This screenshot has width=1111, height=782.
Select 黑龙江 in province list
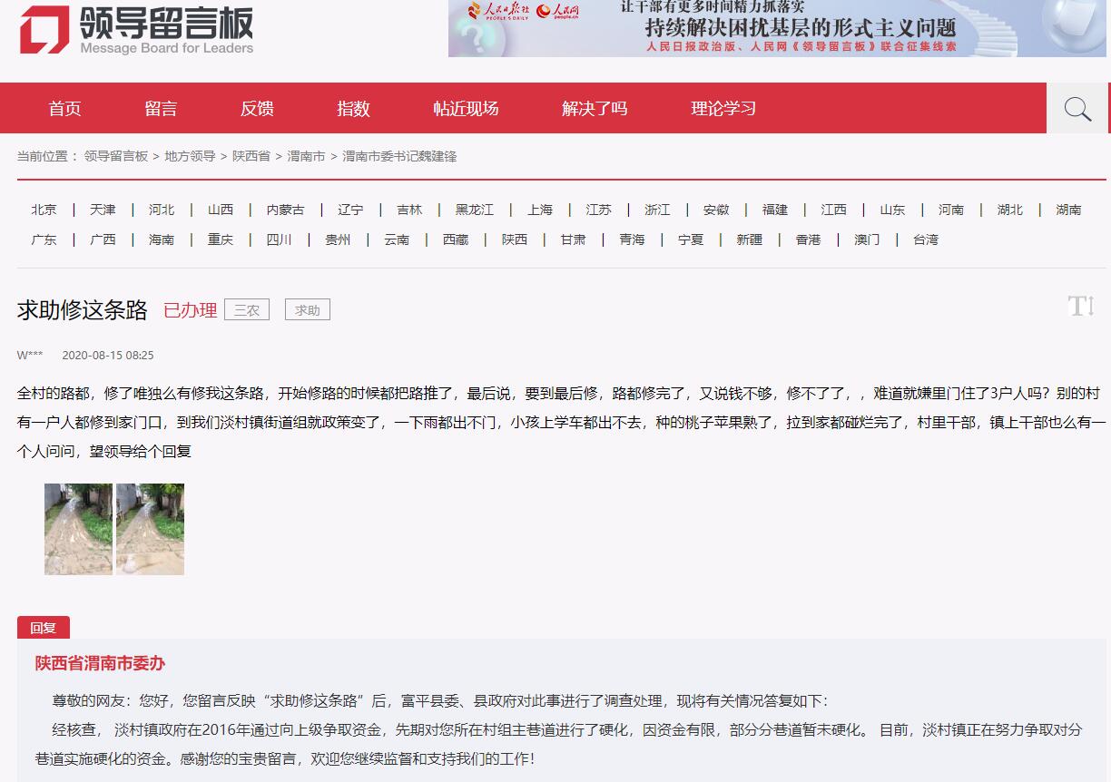coord(475,210)
